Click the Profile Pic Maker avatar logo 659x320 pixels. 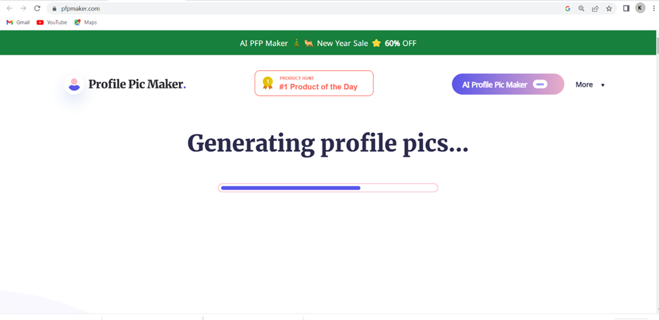74,84
